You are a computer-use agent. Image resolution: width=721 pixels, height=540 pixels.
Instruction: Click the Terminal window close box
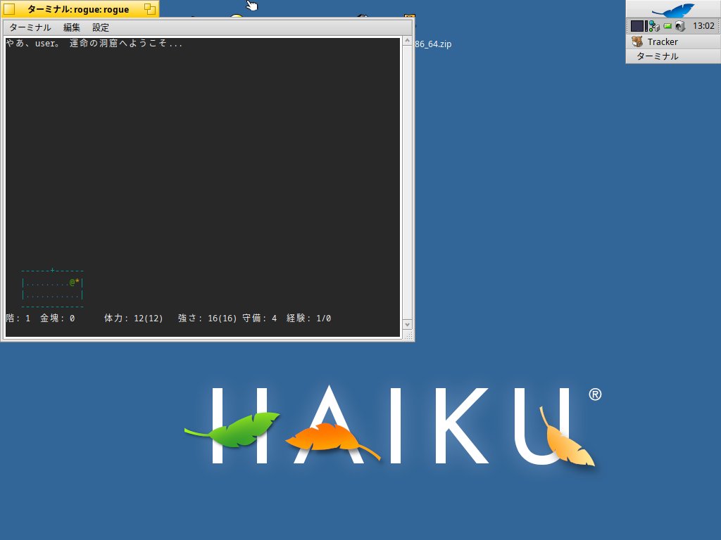coord(8,8)
